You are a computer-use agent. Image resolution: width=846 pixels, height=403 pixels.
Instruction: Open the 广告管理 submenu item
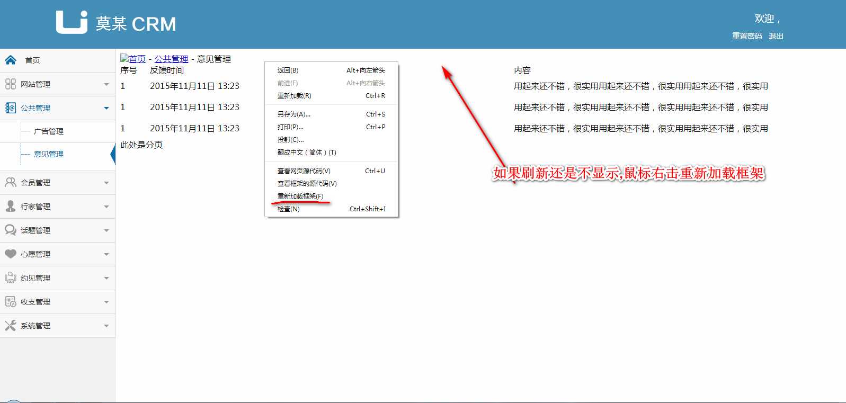pyautogui.click(x=49, y=131)
